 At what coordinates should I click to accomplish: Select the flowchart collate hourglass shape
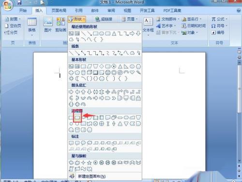(108, 124)
